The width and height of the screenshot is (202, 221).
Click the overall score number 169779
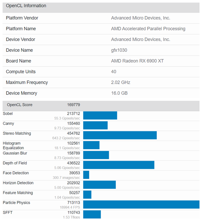(73, 105)
